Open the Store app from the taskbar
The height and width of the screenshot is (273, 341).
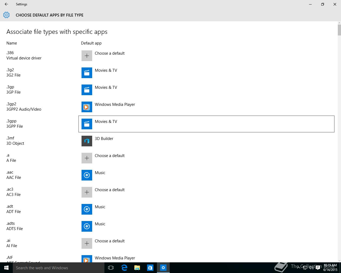click(150, 268)
